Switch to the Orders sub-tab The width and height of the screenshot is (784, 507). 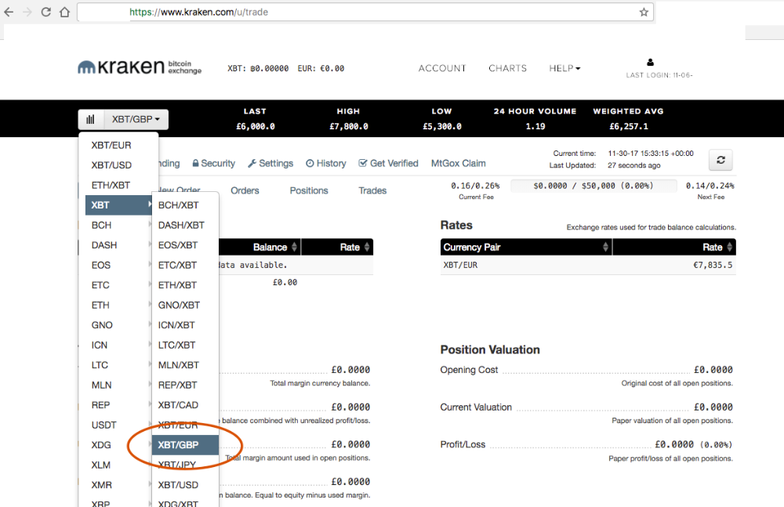coord(245,191)
